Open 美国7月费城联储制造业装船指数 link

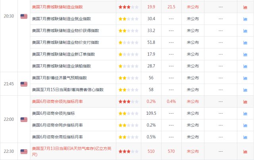click(62, 66)
